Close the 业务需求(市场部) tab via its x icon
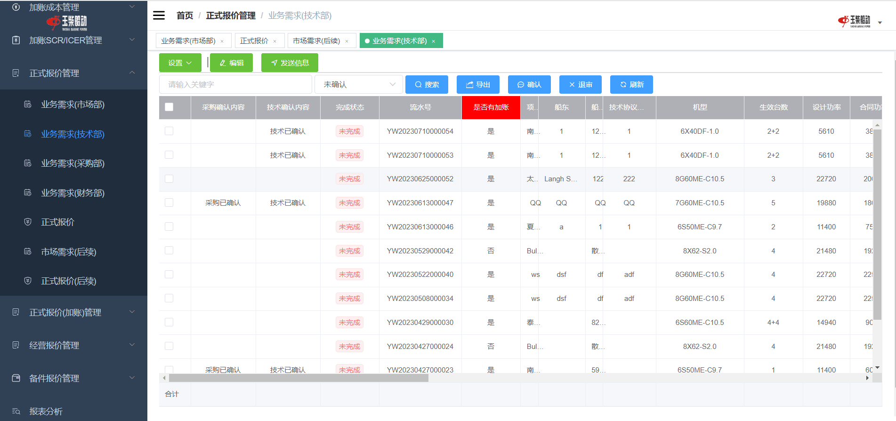Screen dimensions: 896x421 coord(222,41)
